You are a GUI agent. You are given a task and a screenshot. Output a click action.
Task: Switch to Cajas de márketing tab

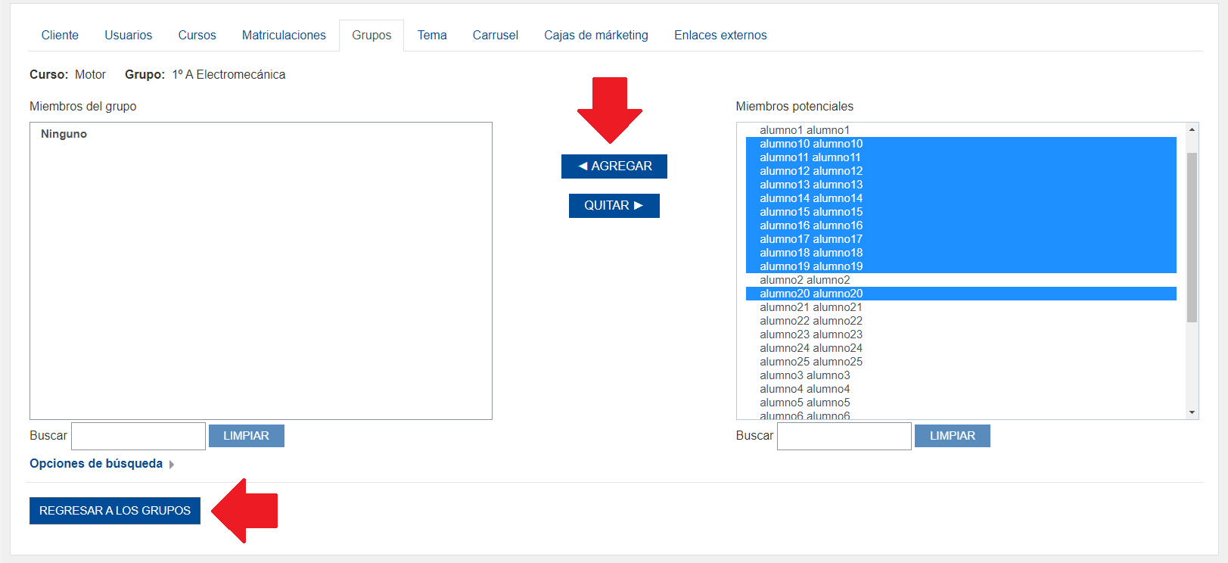coord(595,36)
